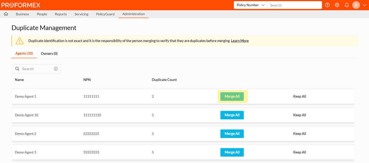Image resolution: width=369 pixels, height=163 pixels.
Task: Click the info icon in agent search
Action: [x=56, y=69]
